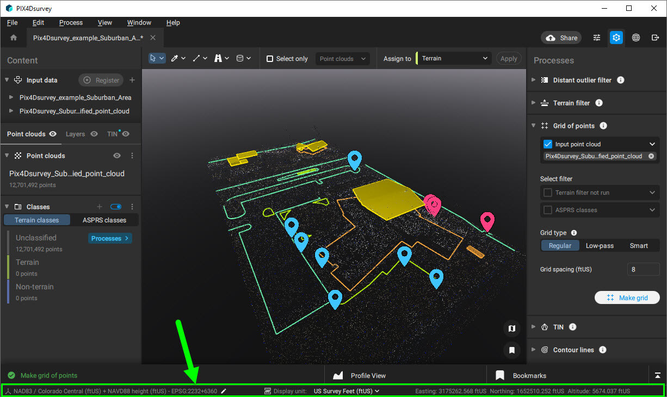667x397 pixels.
Task: Open the Process menu
Action: click(x=71, y=22)
